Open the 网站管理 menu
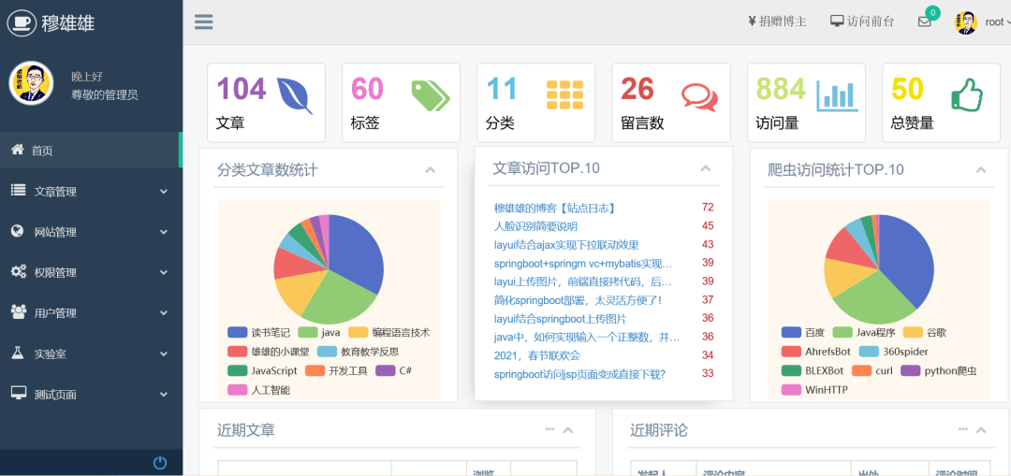 [92, 232]
